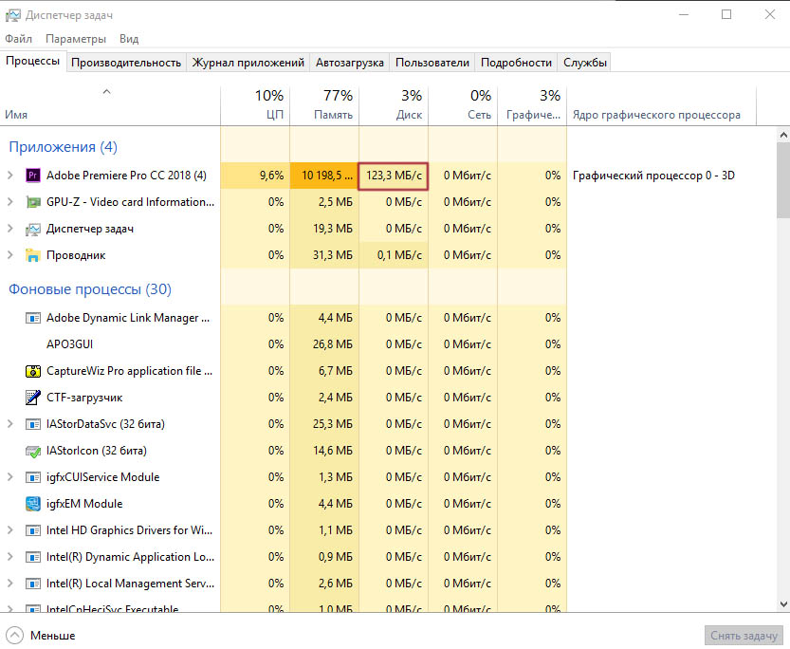Sort by Ядро графического процессора column header
Image resolution: width=790 pixels, height=649 pixels.
[x=661, y=106]
